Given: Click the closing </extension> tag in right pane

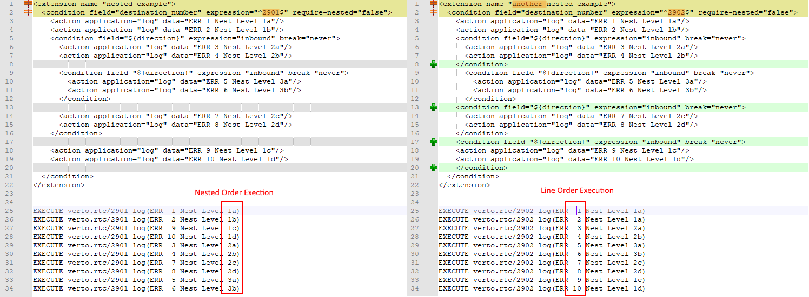Looking at the screenshot, I should 464,185.
